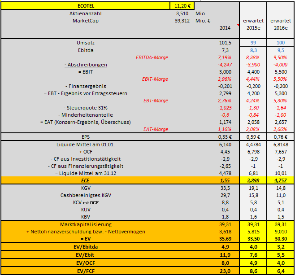The image size is (295, 276).
Task: Select the blue Umsatz 2015e value 99
Action: pos(253,43)
